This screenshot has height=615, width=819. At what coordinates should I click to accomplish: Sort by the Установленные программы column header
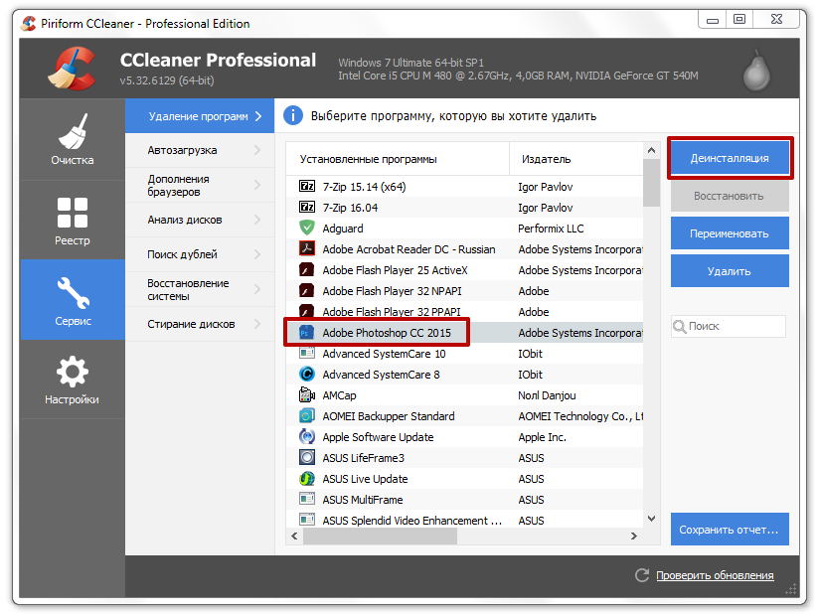[398, 159]
